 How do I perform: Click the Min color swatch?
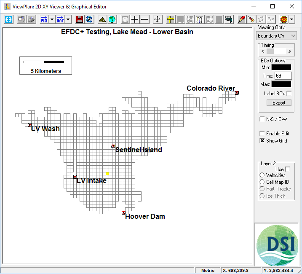coord(281,67)
